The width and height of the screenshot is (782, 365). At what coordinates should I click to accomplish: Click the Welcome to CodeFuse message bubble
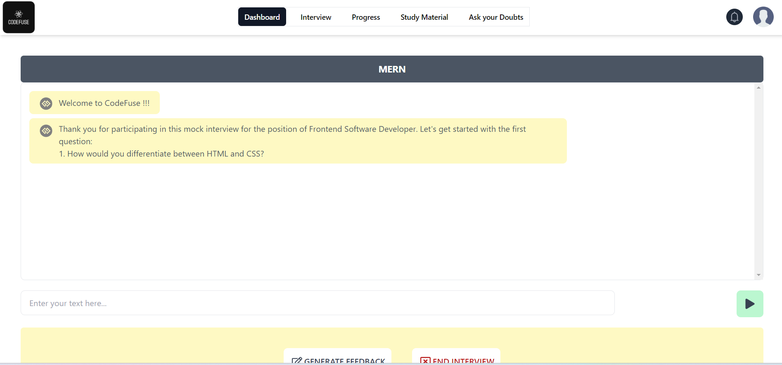click(x=95, y=103)
